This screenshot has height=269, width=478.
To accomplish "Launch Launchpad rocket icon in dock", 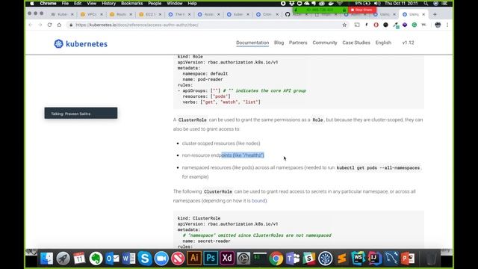I will tap(63, 259).
